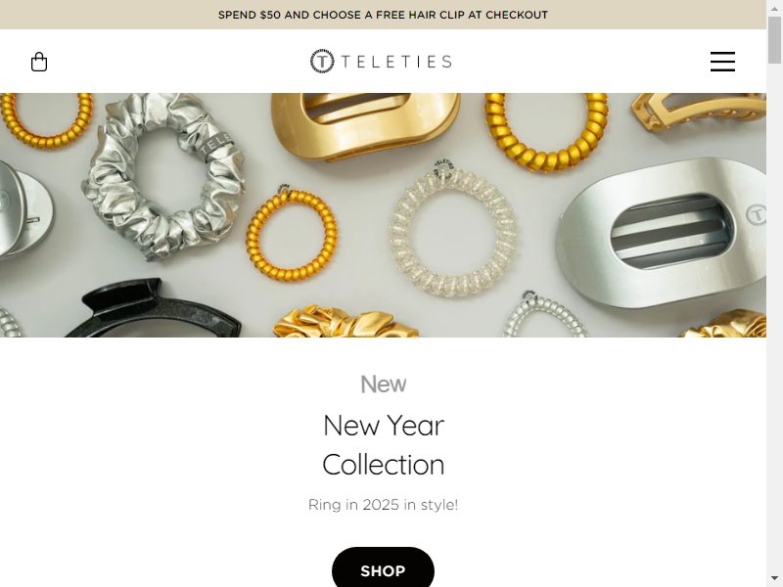Click the clear spiral hair tie
The height and width of the screenshot is (587, 783).
[x=453, y=230]
